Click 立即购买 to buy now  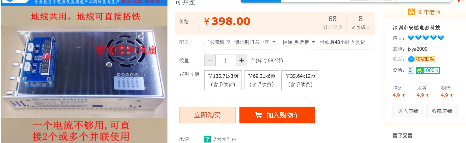[207, 115]
